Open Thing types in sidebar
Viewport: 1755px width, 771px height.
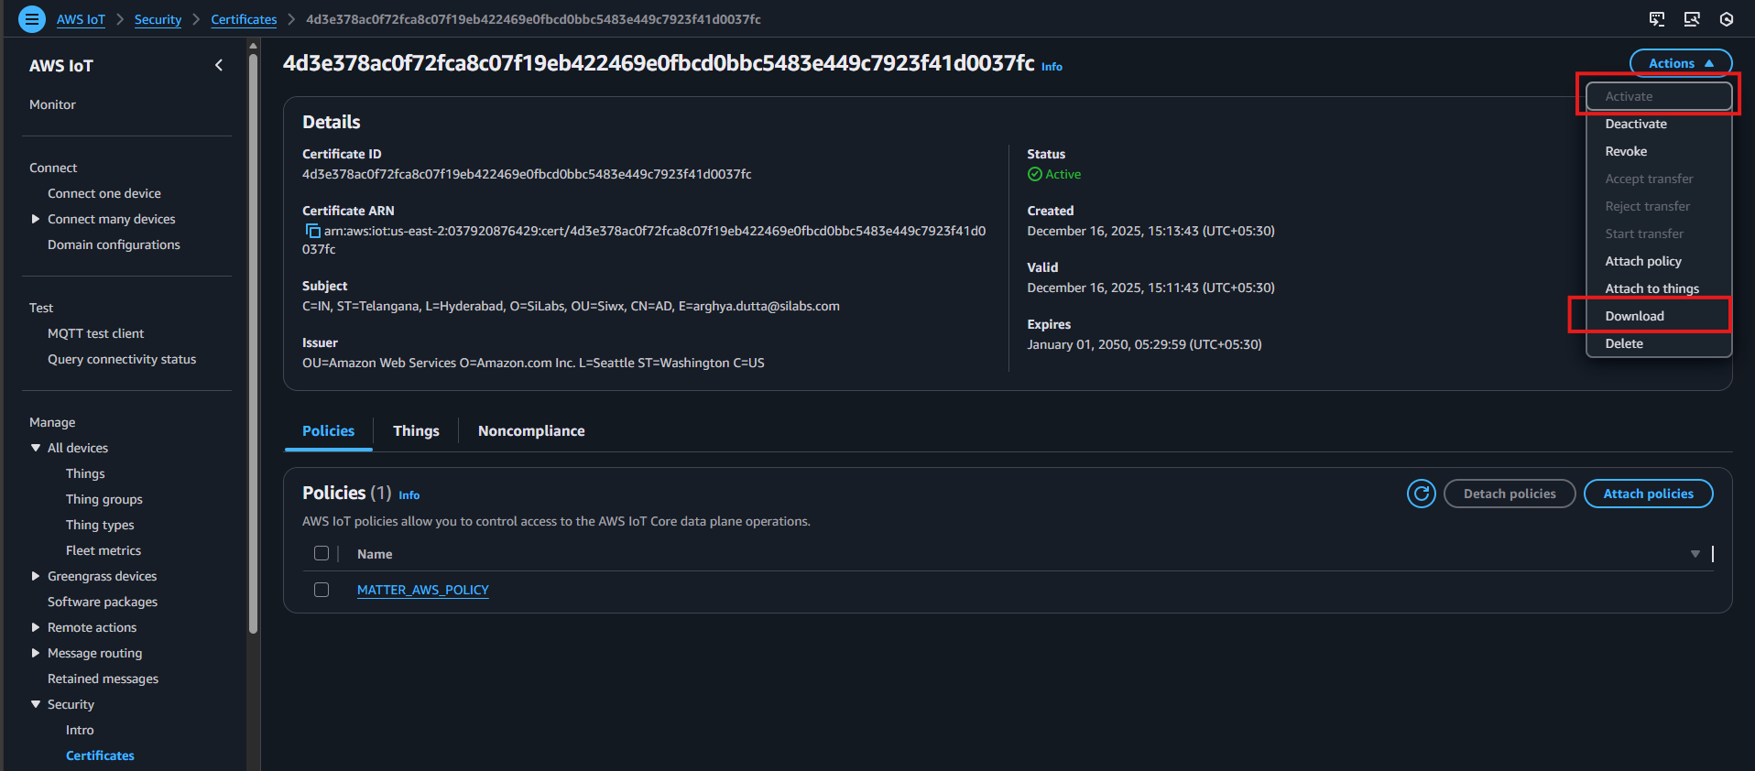[100, 525]
